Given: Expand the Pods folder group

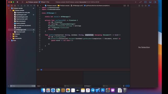Looking at the screenshot, I should point(10,36).
